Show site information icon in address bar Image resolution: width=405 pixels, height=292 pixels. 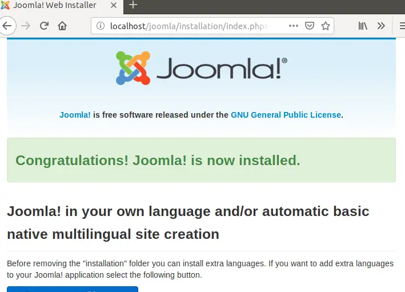point(101,26)
